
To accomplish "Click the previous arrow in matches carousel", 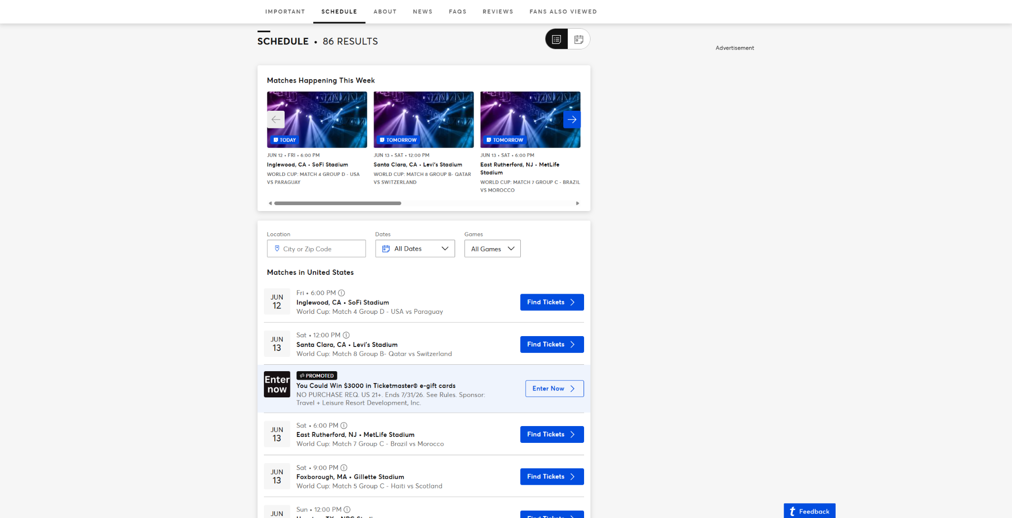I will pos(276,120).
